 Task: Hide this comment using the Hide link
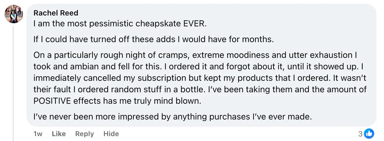coord(111,134)
